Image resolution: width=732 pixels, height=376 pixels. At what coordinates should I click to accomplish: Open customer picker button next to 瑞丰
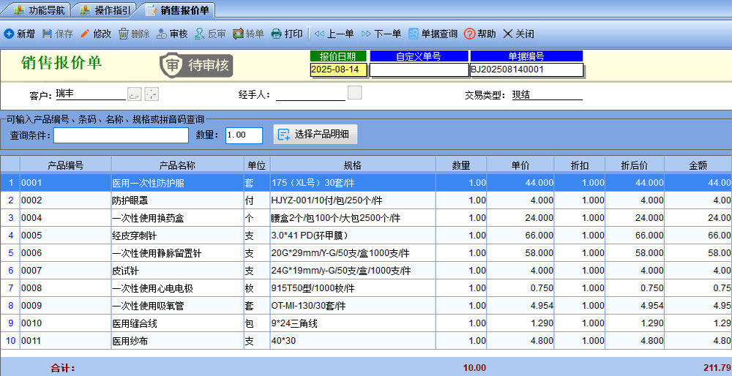pos(134,94)
